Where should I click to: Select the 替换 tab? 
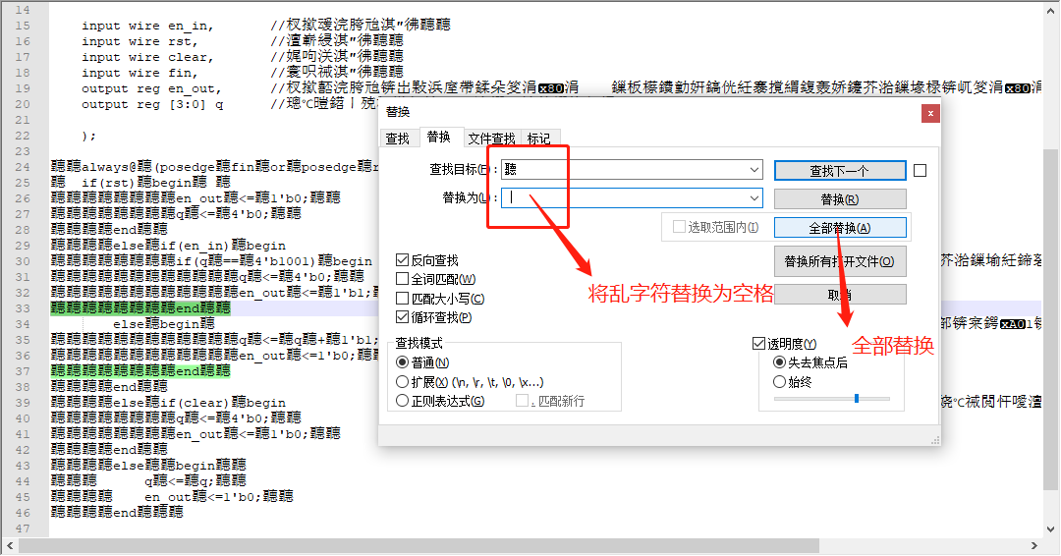click(x=439, y=138)
